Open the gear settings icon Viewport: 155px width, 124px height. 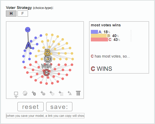coord(25,93)
